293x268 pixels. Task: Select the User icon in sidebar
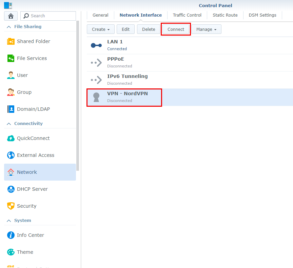click(11, 75)
